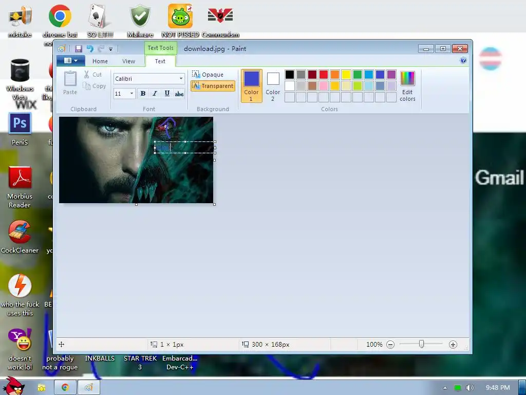526x395 pixels.
Task: Select the 'mistake' desktop icon
Action: pyautogui.click(x=20, y=21)
